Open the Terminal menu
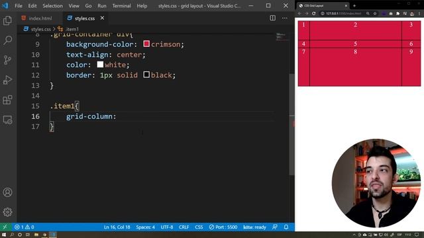This screenshot has width=424, height=238. pyautogui.click(x=121, y=6)
